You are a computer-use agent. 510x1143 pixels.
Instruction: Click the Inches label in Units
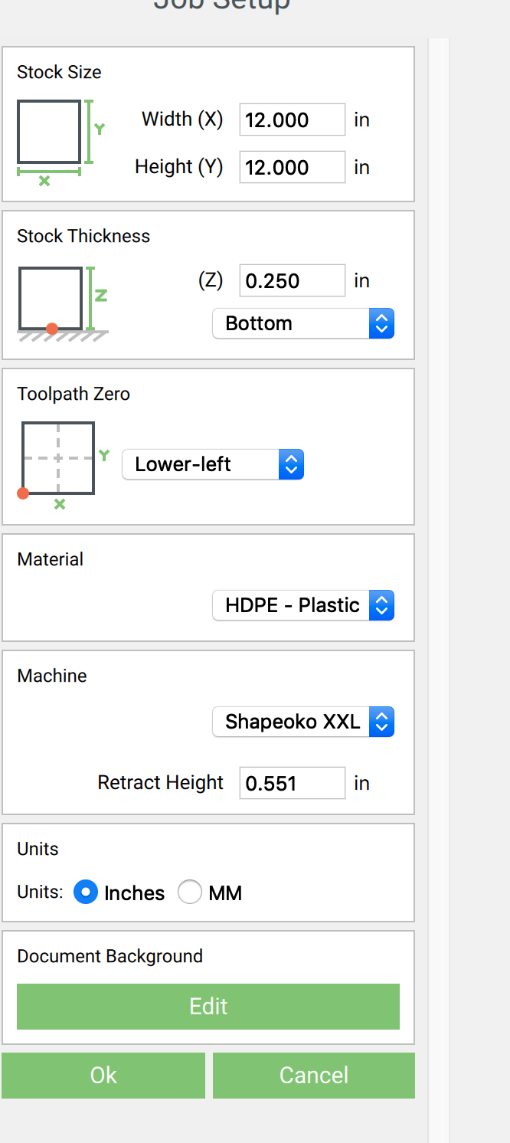coord(134,893)
